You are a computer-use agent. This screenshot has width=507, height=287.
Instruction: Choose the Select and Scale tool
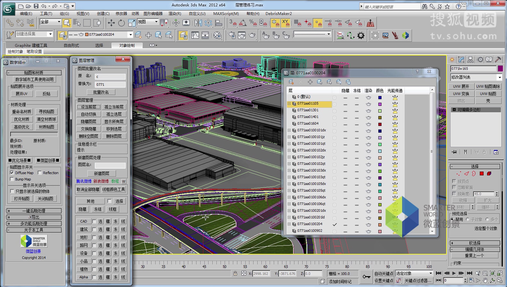pos(132,23)
